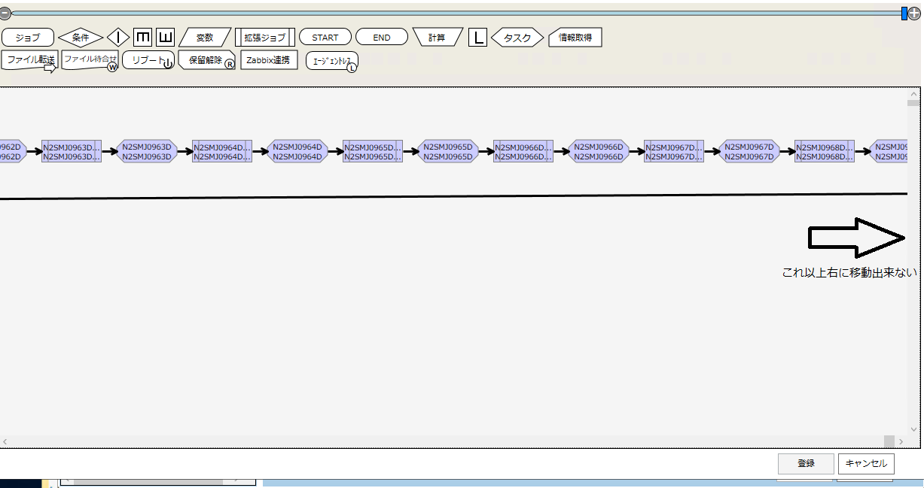Select the 条件 (Condition) diamond icon
This screenshot has width=924, height=488.
click(x=81, y=38)
